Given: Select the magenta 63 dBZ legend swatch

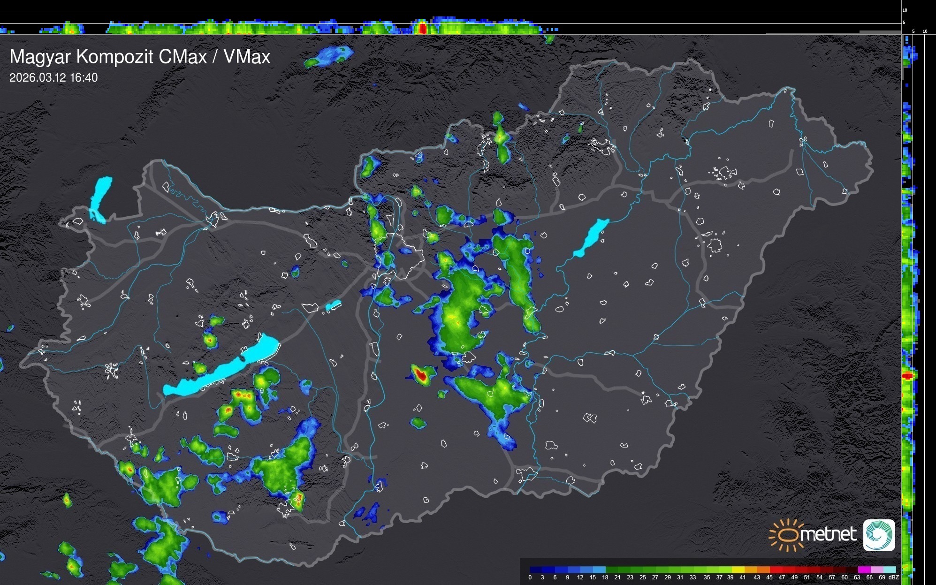Looking at the screenshot, I should (863, 570).
